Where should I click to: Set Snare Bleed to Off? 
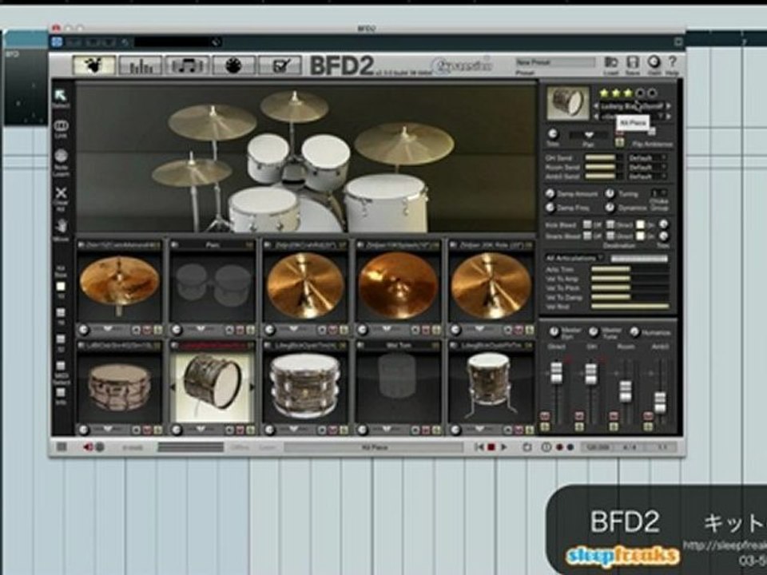[587, 236]
